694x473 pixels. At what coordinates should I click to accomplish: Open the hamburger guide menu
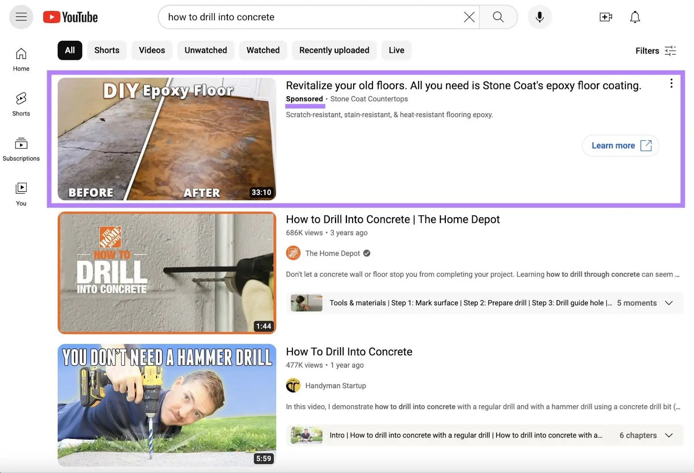tap(21, 17)
